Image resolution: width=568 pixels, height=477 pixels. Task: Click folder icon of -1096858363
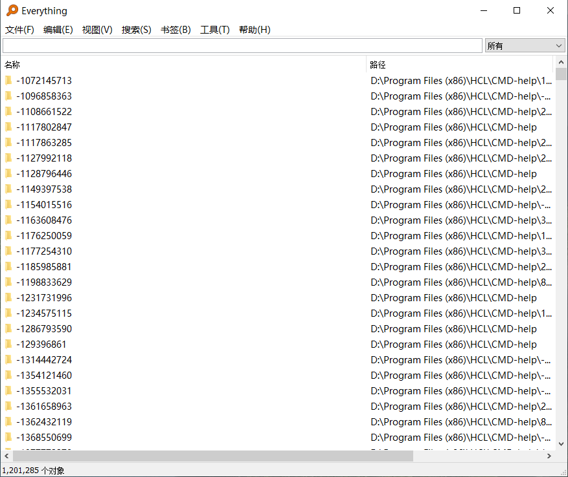pyautogui.click(x=8, y=96)
